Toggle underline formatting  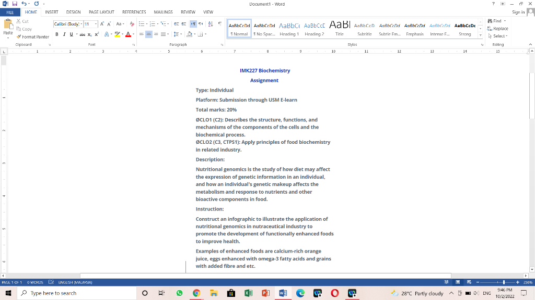71,34
